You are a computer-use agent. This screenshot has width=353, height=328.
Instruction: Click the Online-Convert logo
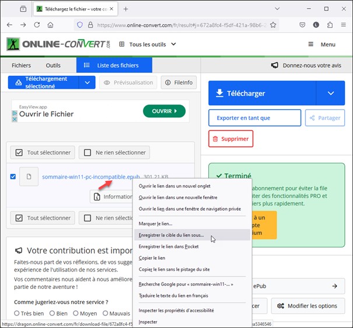[x=58, y=44]
